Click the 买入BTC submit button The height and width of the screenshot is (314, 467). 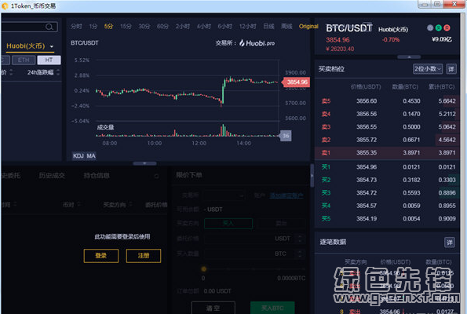point(272,308)
